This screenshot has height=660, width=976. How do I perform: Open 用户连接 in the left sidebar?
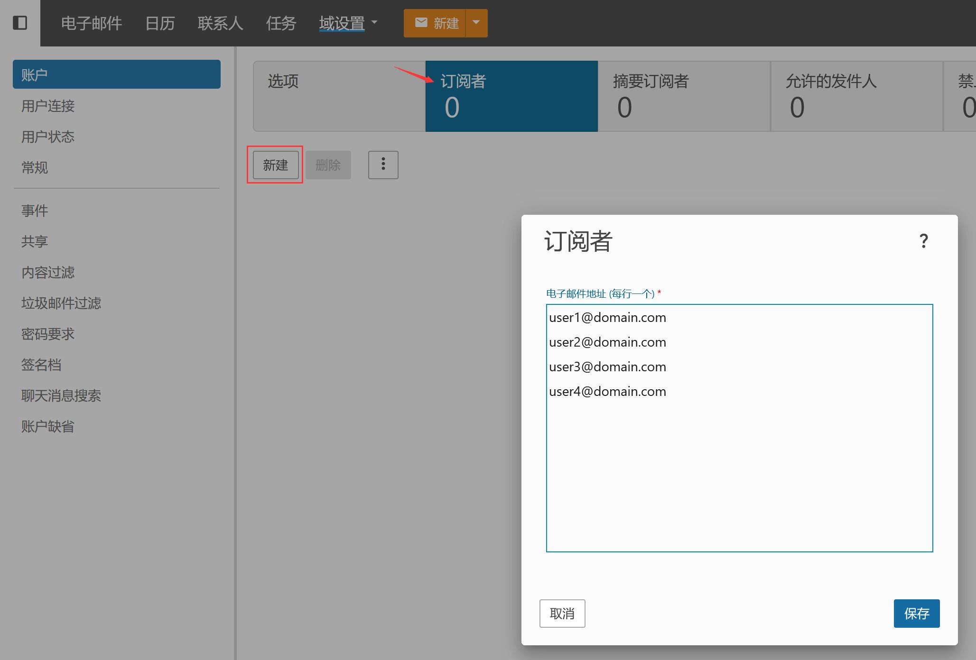(x=48, y=106)
